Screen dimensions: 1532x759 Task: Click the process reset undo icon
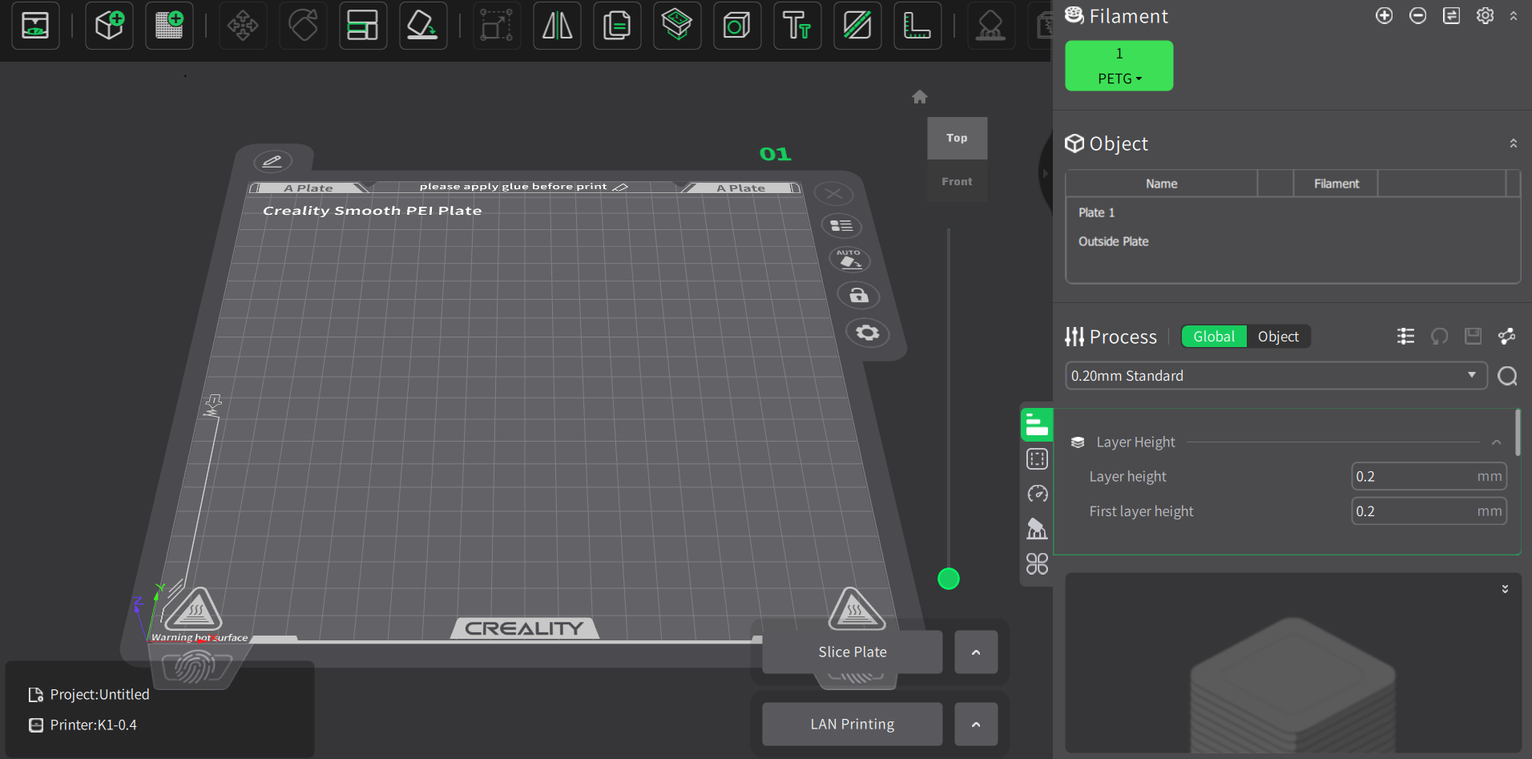pyautogui.click(x=1439, y=337)
